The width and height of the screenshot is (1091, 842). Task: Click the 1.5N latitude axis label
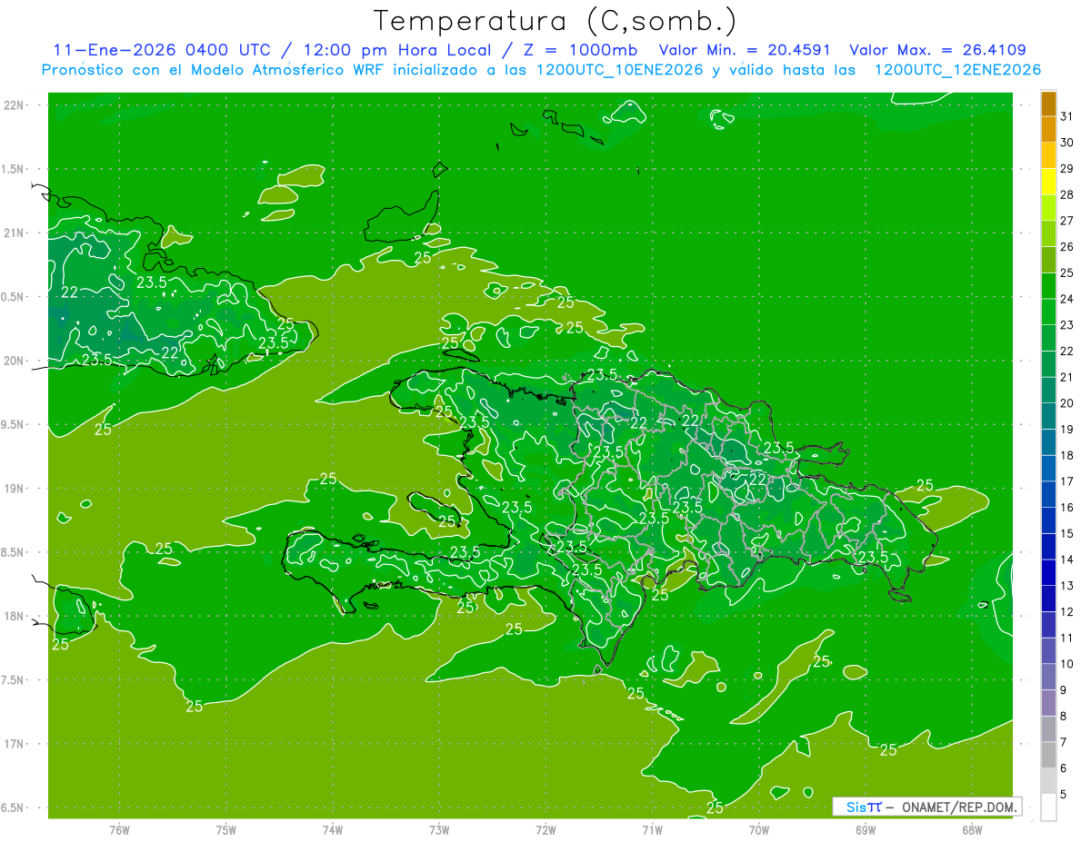point(15,169)
